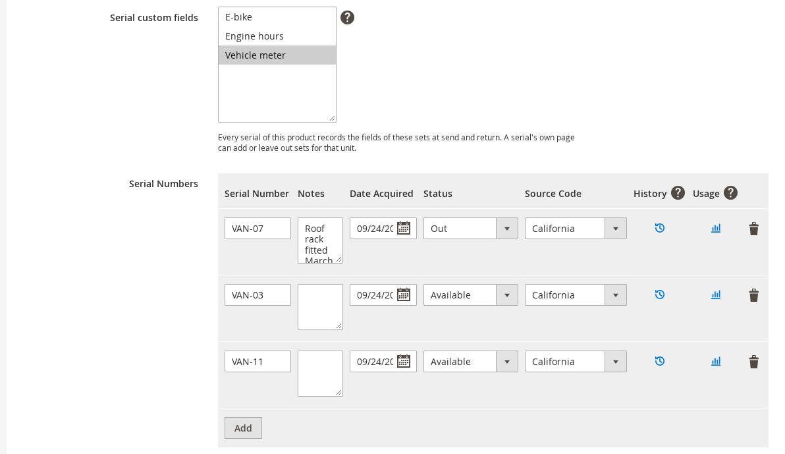Viewport: 785px width, 454px height.
Task: Edit the VAN-07 serial number field
Action: [258, 229]
